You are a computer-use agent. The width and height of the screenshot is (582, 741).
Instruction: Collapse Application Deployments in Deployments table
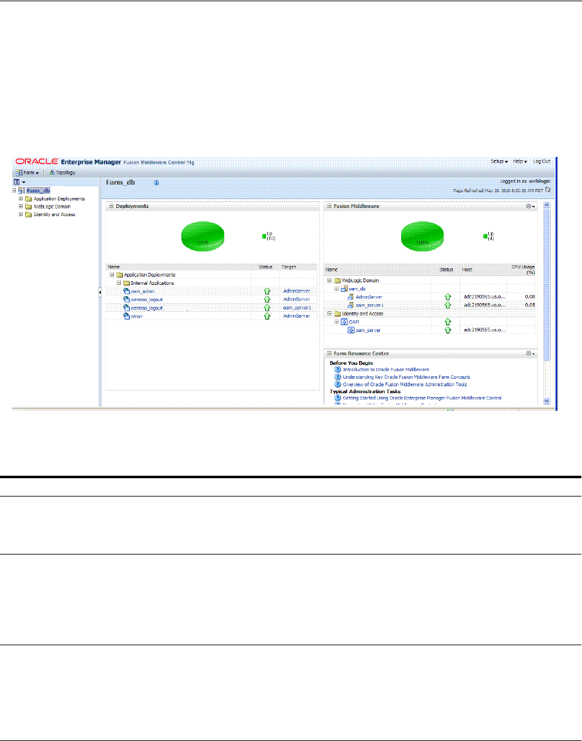point(112,275)
